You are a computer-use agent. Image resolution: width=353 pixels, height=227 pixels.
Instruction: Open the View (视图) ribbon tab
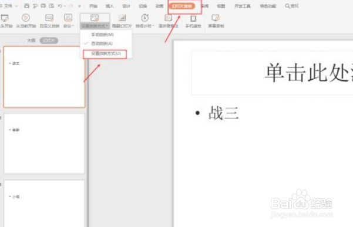221,6
